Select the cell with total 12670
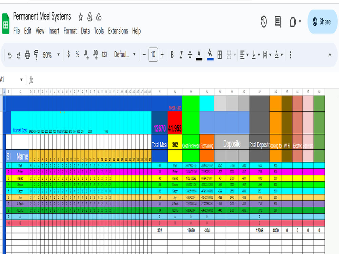339x254 pixels. pos(160,123)
